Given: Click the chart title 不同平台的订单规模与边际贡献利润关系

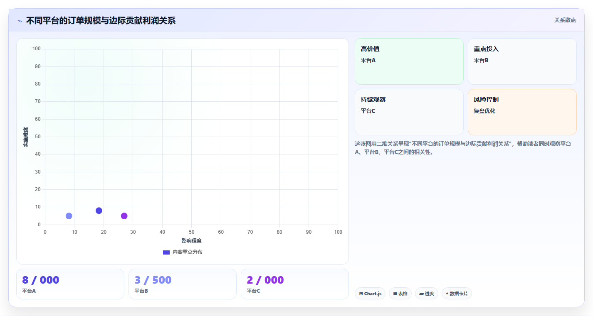Looking at the screenshot, I should pyautogui.click(x=101, y=20).
